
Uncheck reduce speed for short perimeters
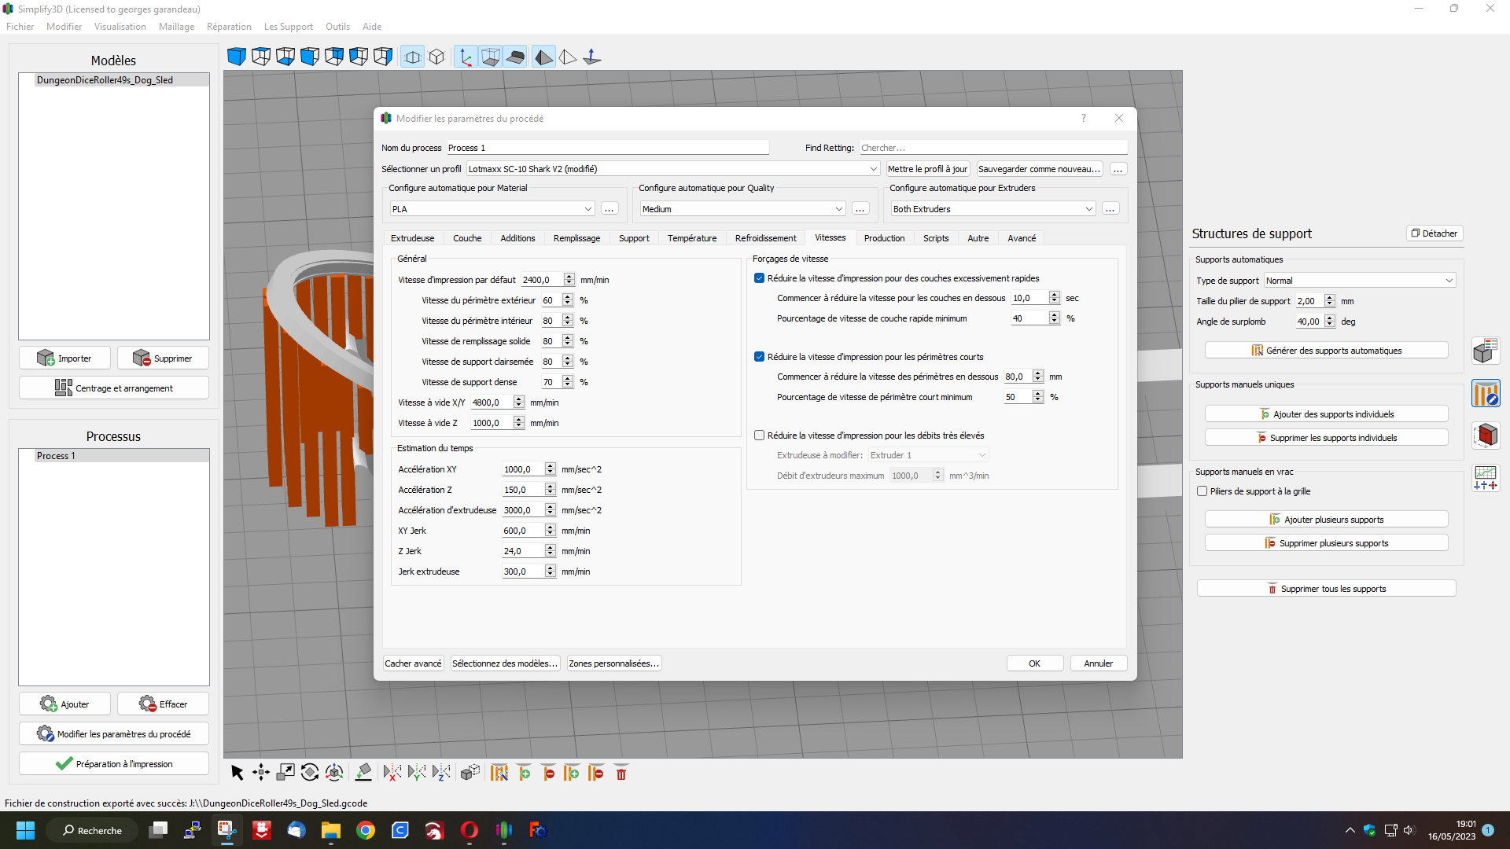[x=759, y=357]
